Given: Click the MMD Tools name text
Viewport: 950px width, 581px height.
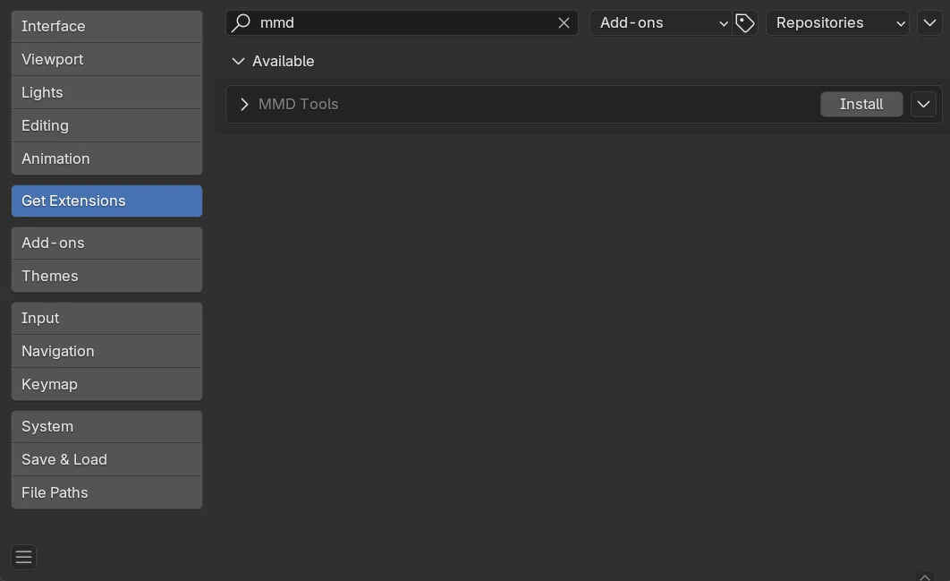Looking at the screenshot, I should (x=298, y=105).
